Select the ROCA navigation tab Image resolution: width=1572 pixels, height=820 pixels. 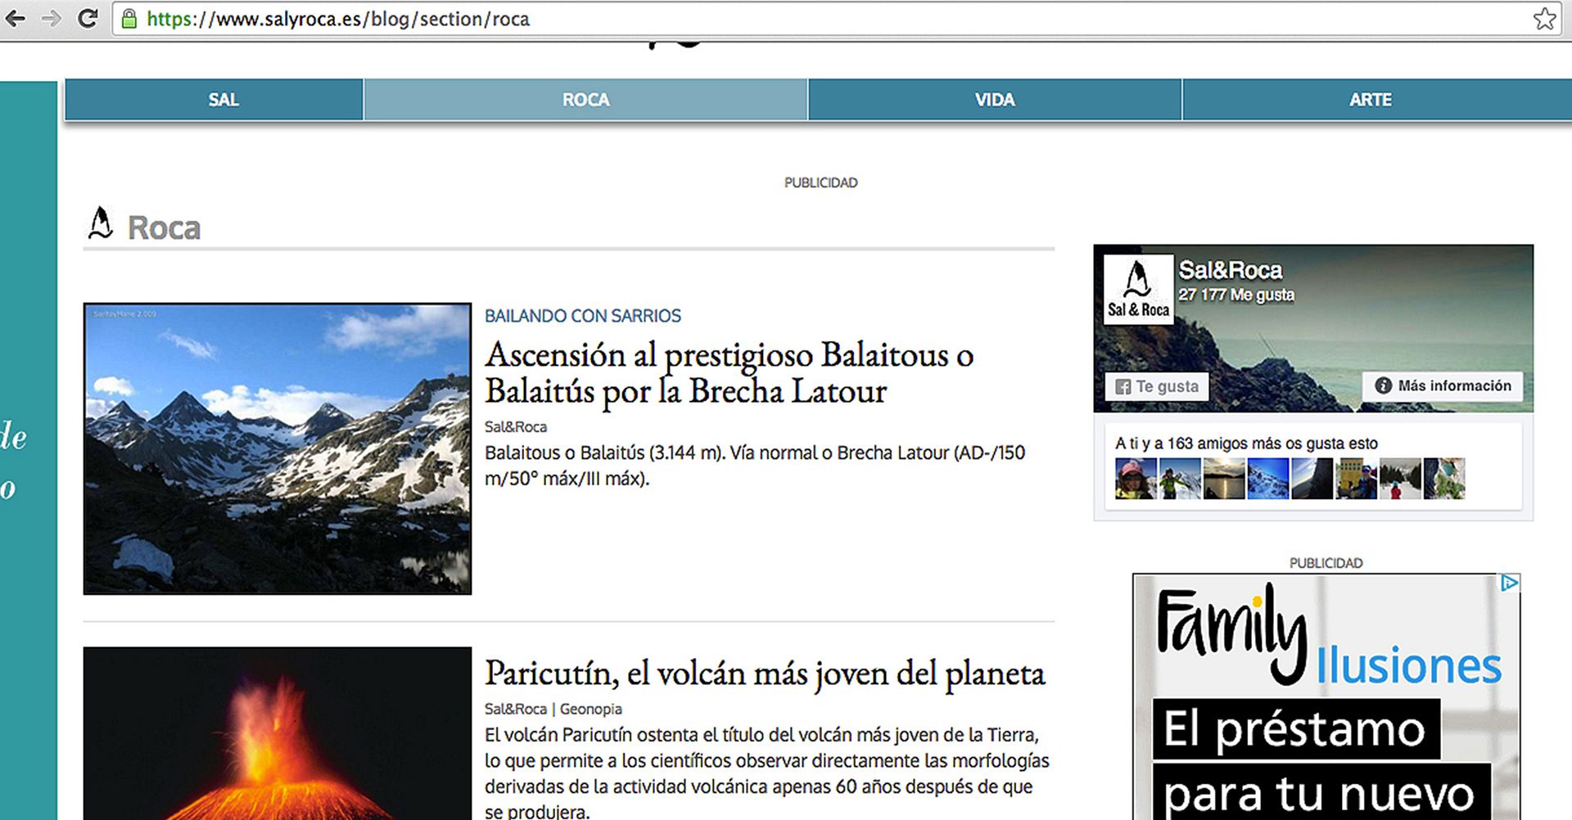(585, 100)
